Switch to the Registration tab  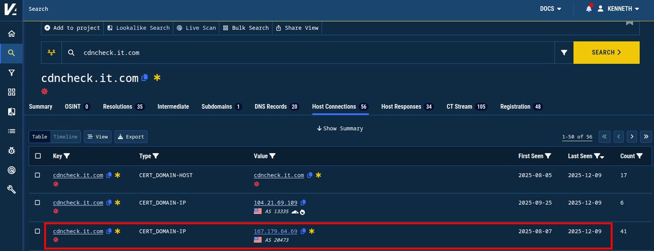[x=522, y=107]
